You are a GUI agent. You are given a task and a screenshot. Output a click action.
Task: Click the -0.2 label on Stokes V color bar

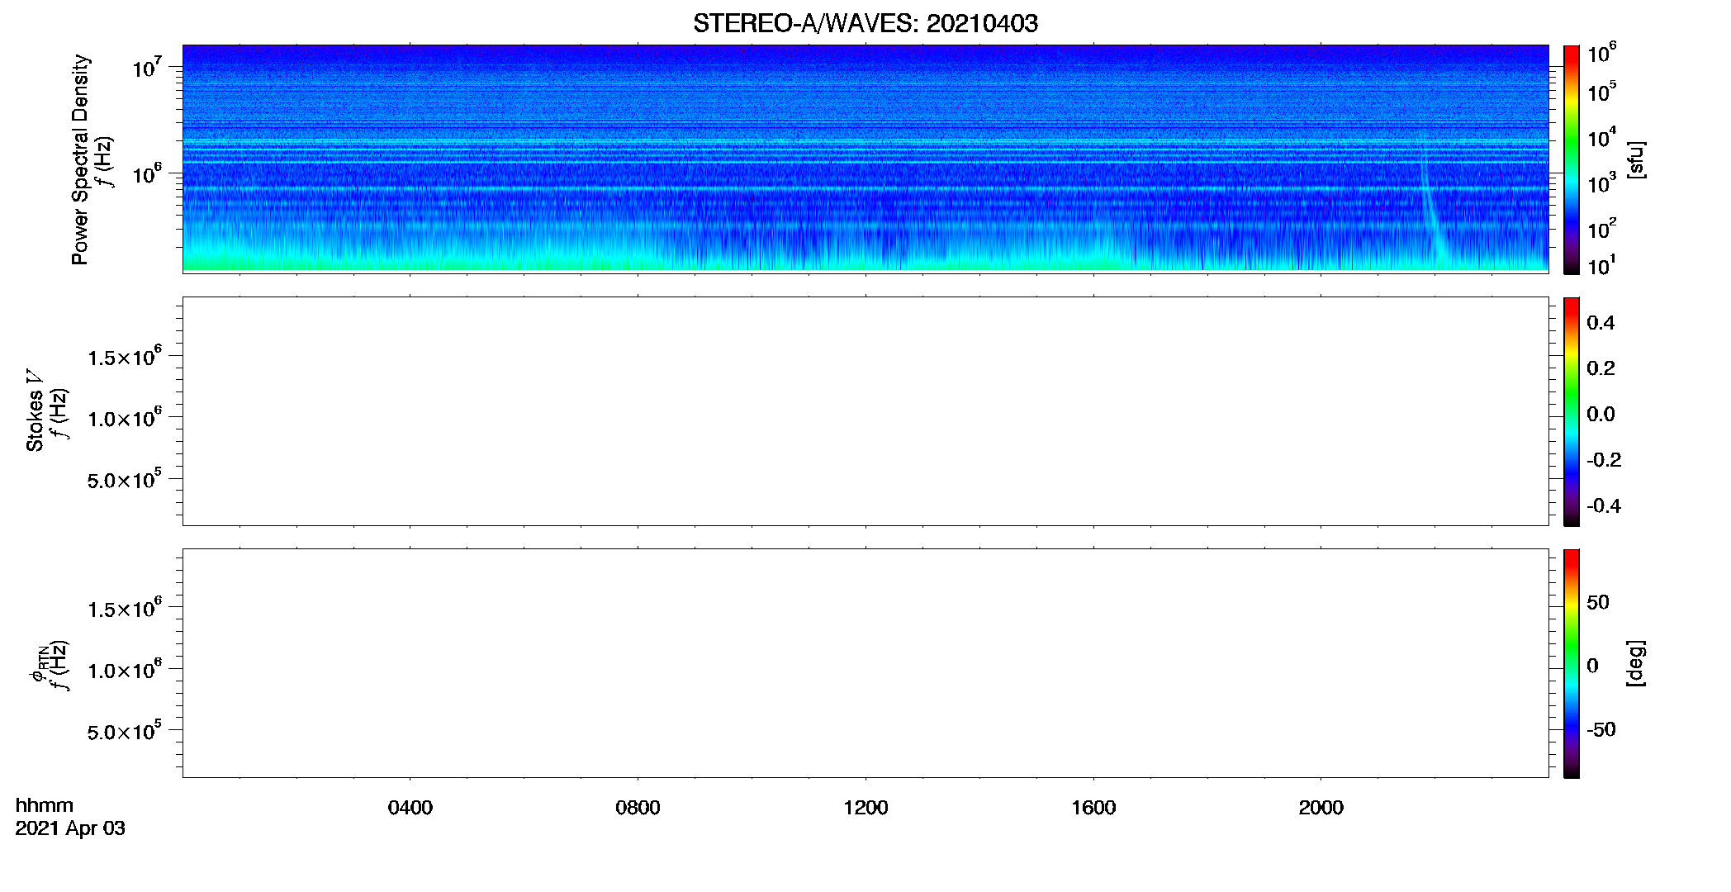point(1604,460)
